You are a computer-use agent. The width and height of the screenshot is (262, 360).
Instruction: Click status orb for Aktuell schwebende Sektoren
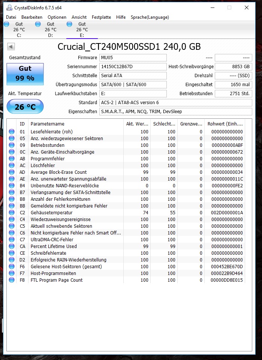click(x=12, y=226)
